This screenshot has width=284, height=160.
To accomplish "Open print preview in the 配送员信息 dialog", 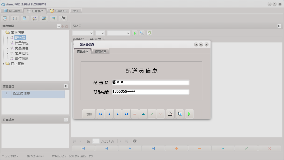I will point(180,114).
